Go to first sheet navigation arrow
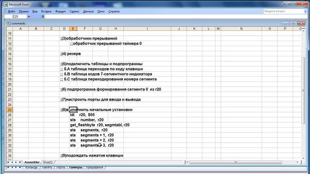Image resolution: width=310 pixels, height=174 pixels. pos(8,162)
